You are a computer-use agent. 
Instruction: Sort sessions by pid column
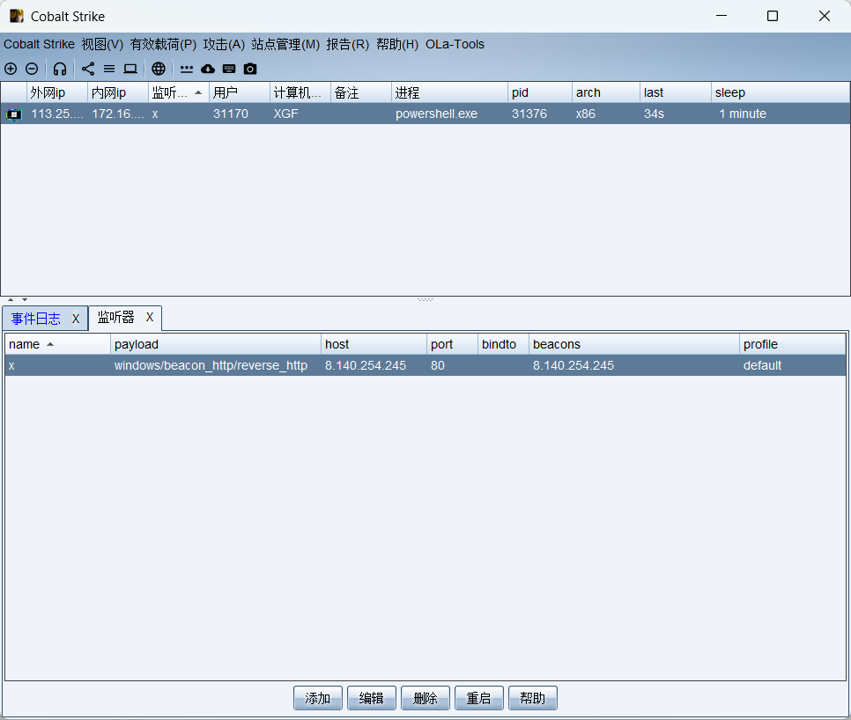pyautogui.click(x=540, y=92)
